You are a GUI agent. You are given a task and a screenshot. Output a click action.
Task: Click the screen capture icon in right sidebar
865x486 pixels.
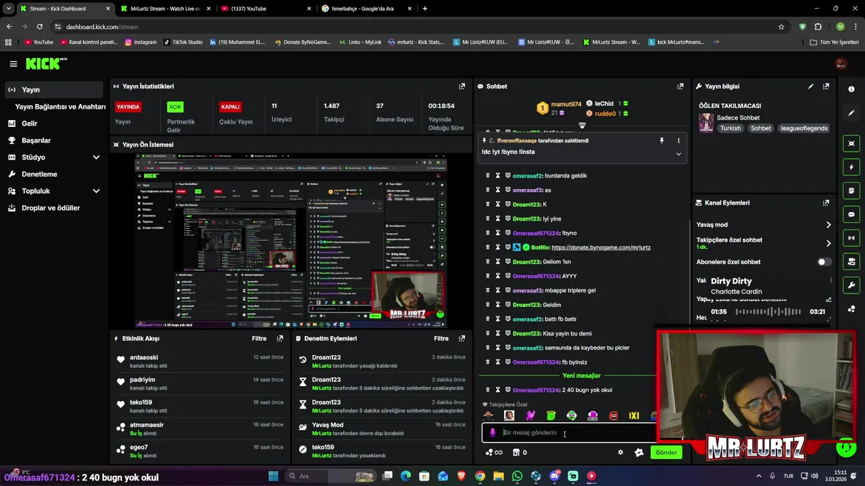coord(851,143)
